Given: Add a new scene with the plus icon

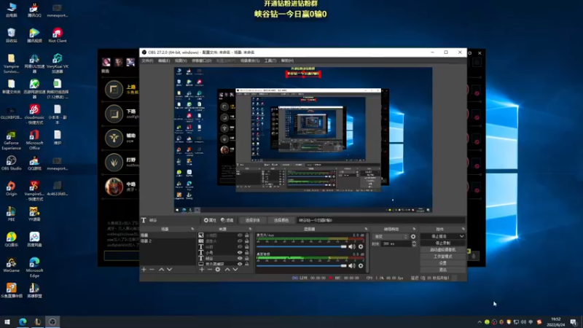Looking at the screenshot, I should (144, 269).
